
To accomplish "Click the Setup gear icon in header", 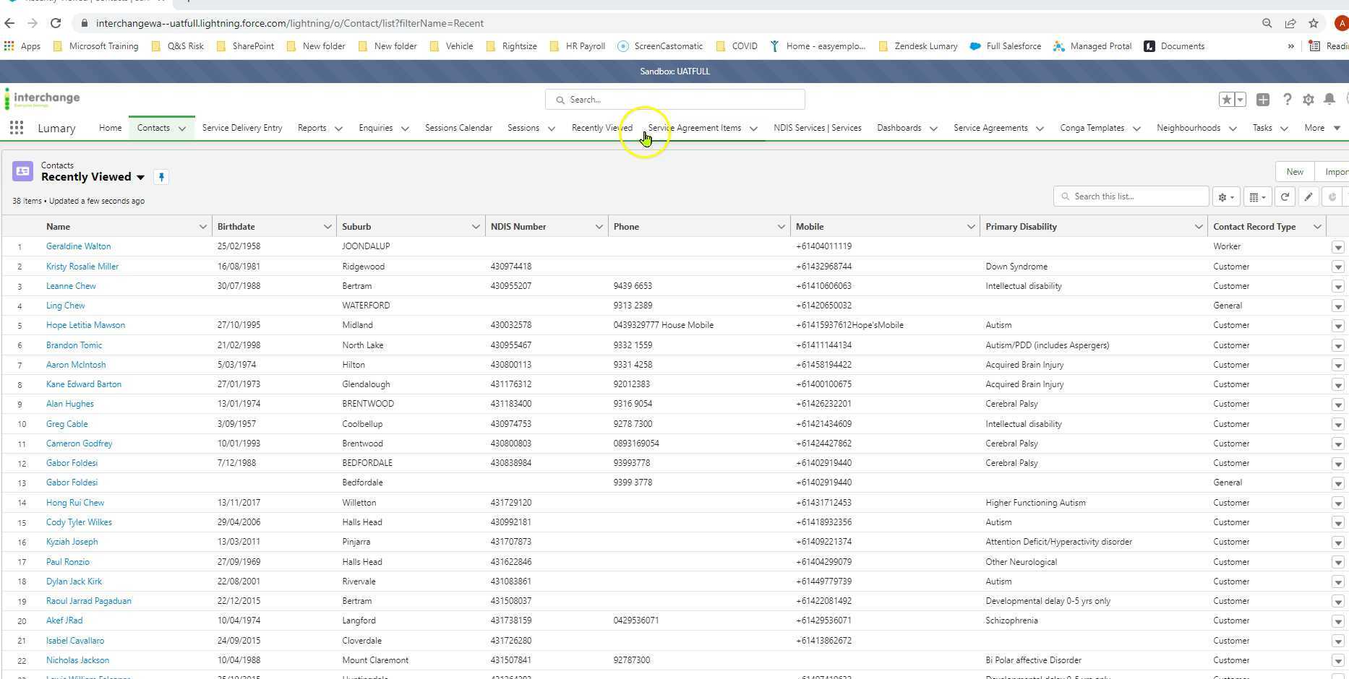I will tap(1308, 100).
